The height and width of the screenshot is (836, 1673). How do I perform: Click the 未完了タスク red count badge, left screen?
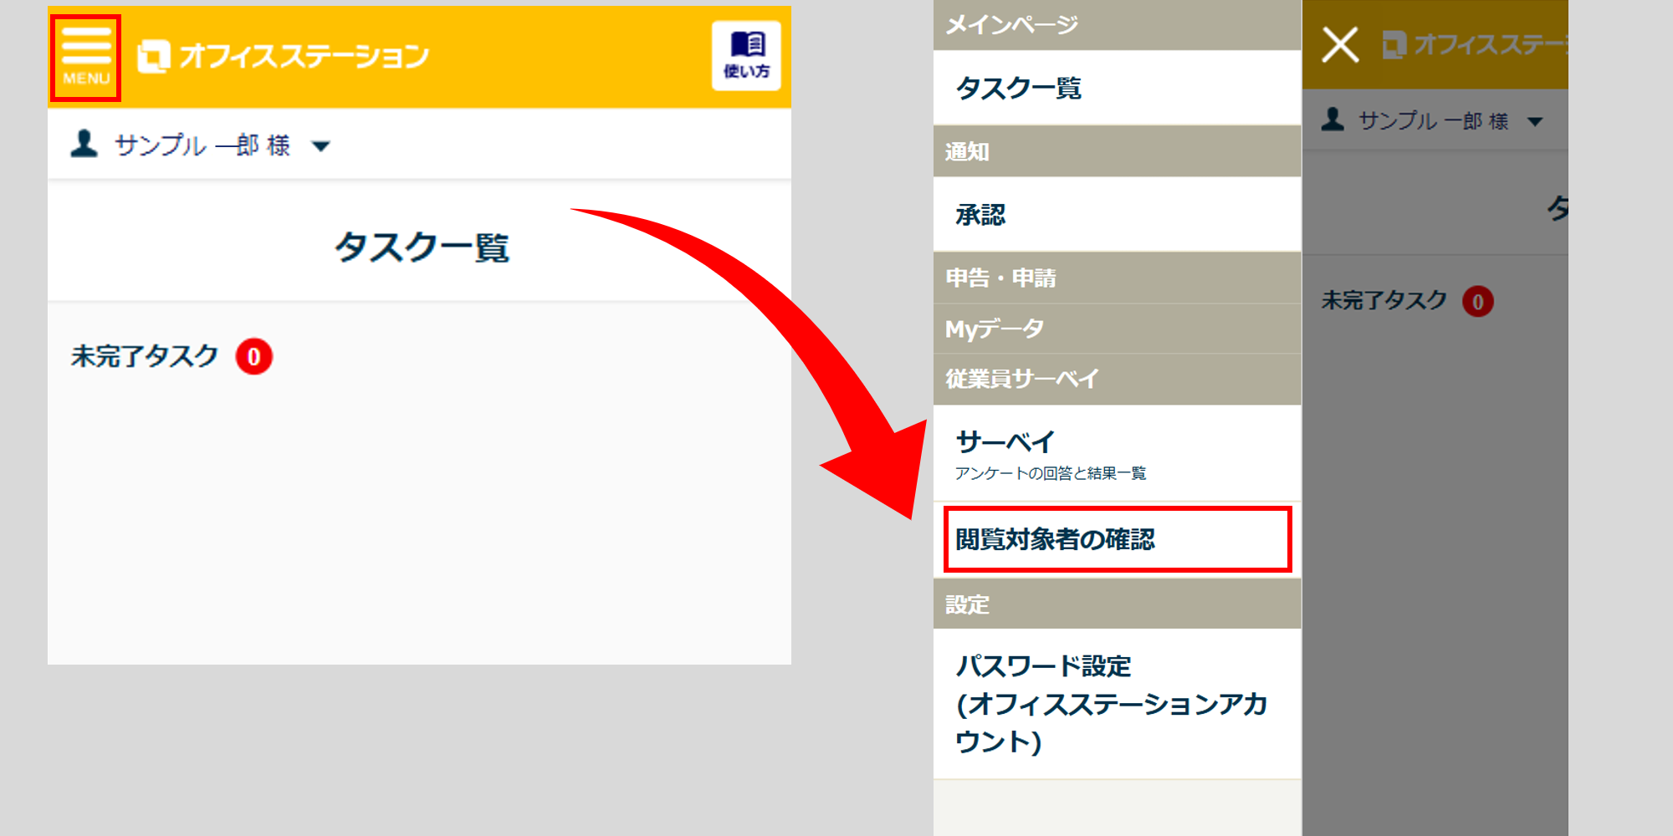point(254,356)
